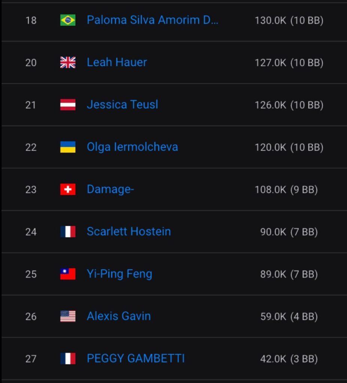The image size is (347, 383).
Task: View Olga Iermolcheva's player page
Action: pyautogui.click(x=132, y=147)
